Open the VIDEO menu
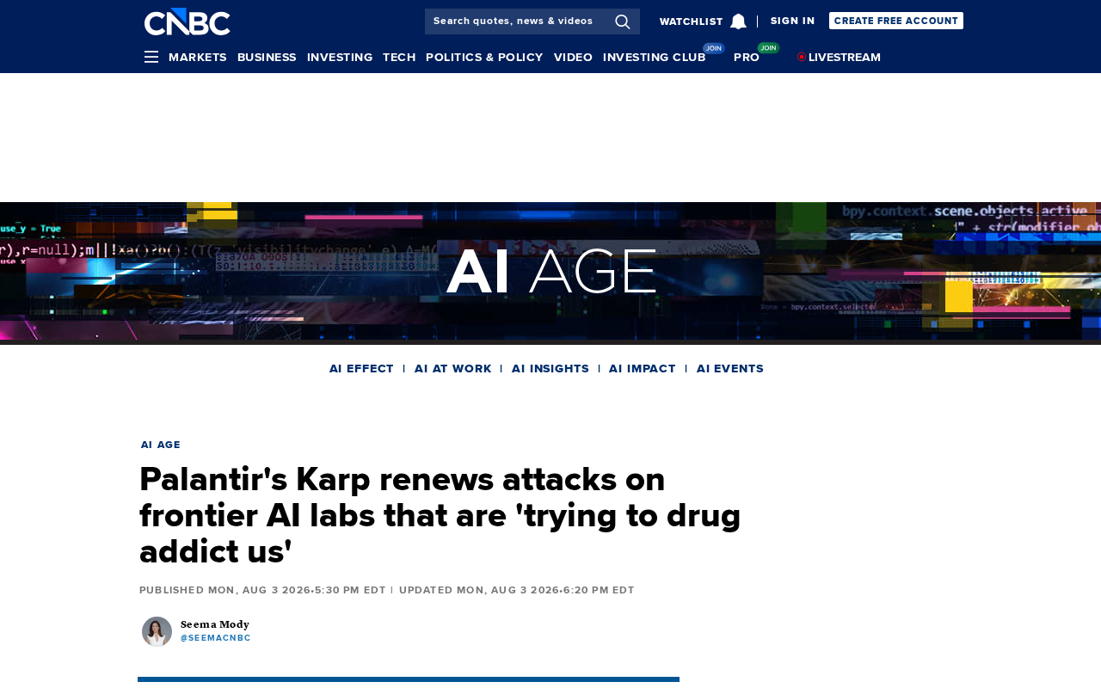Screen dimensions: 1101x688 pos(573,57)
